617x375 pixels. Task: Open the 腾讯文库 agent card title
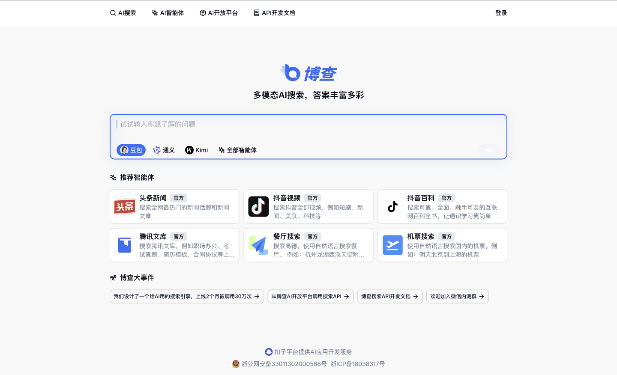pos(153,236)
